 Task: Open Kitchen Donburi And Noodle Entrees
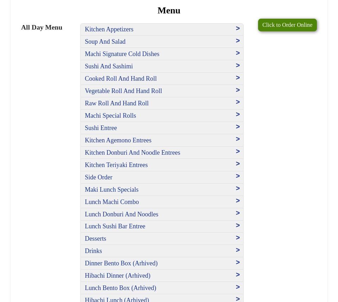(x=132, y=153)
